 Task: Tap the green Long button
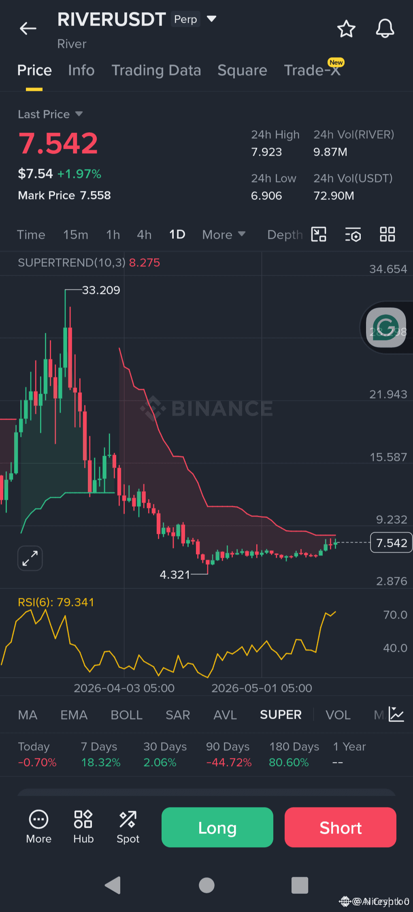click(x=217, y=827)
